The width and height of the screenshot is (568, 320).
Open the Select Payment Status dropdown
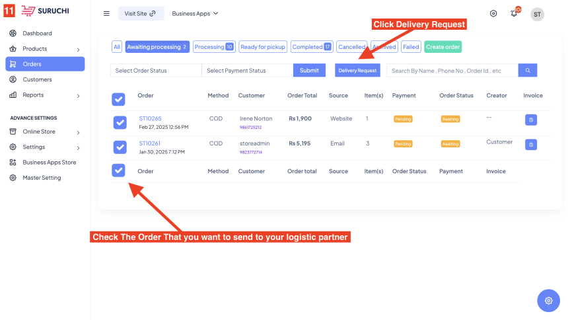pyautogui.click(x=247, y=70)
